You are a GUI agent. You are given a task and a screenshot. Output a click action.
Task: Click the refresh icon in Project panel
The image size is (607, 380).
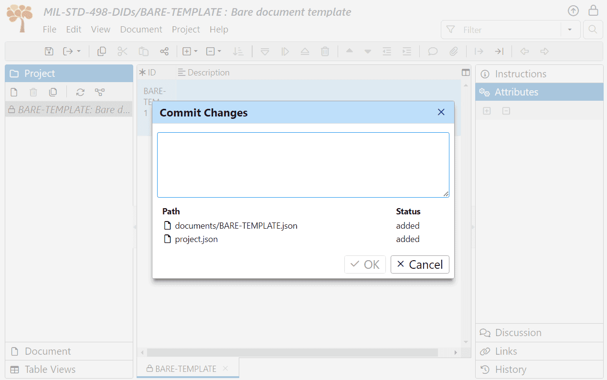click(x=80, y=92)
